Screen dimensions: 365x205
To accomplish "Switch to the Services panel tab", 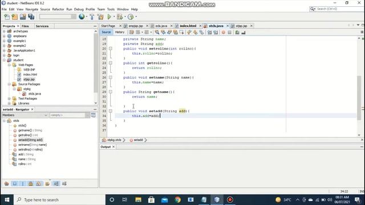I will pos(42,26).
